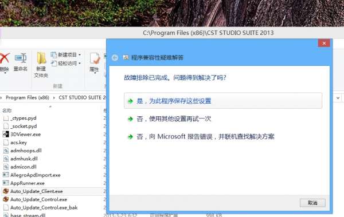Choose report error to Microsoft option
Viewport: 344px width, 217px height.
(201, 137)
